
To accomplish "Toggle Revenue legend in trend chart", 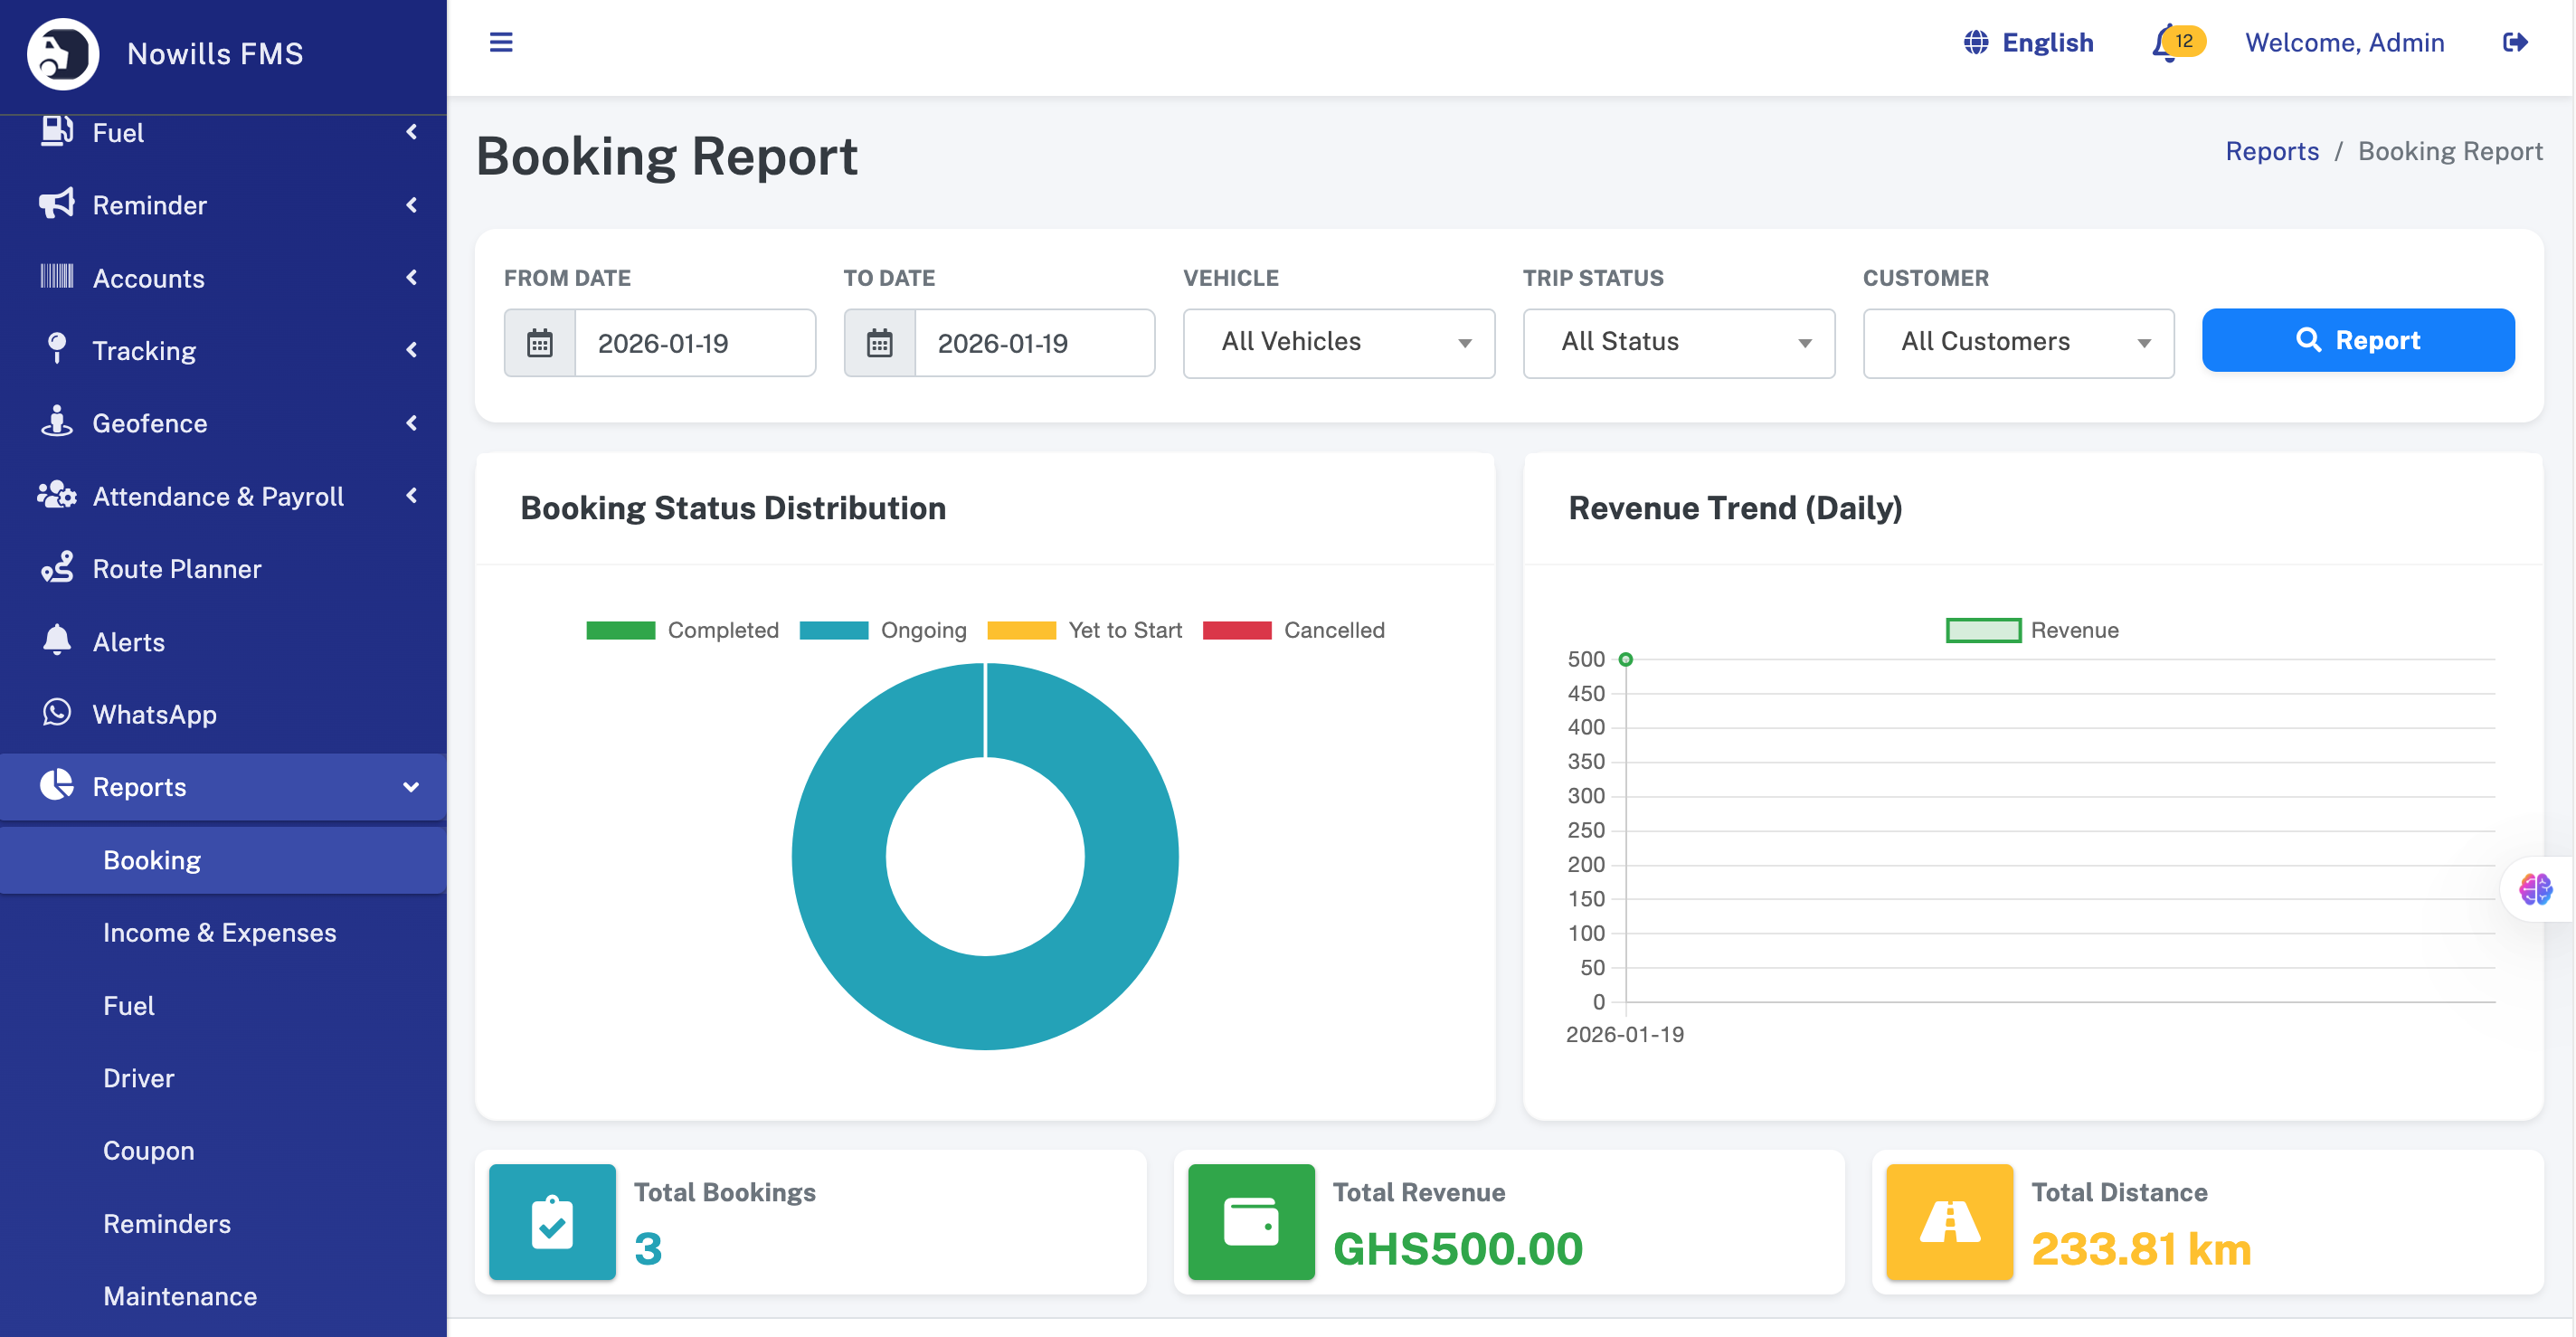I will pyautogui.click(x=2032, y=630).
